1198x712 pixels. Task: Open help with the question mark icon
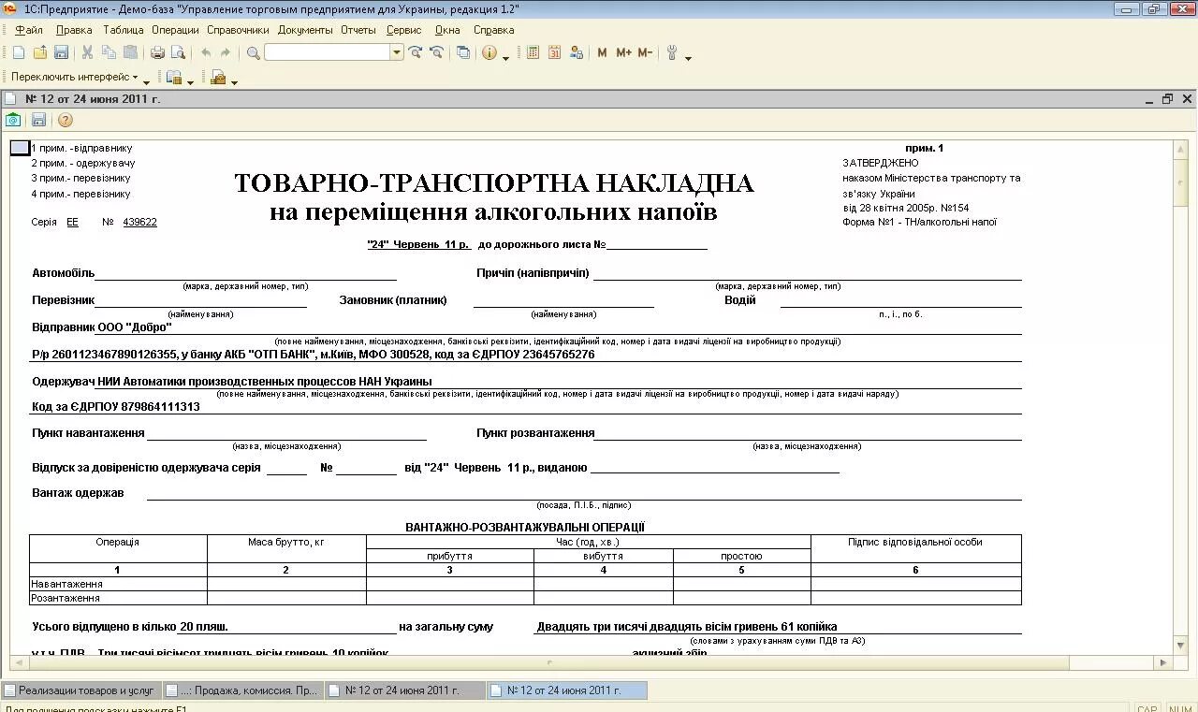pos(66,120)
